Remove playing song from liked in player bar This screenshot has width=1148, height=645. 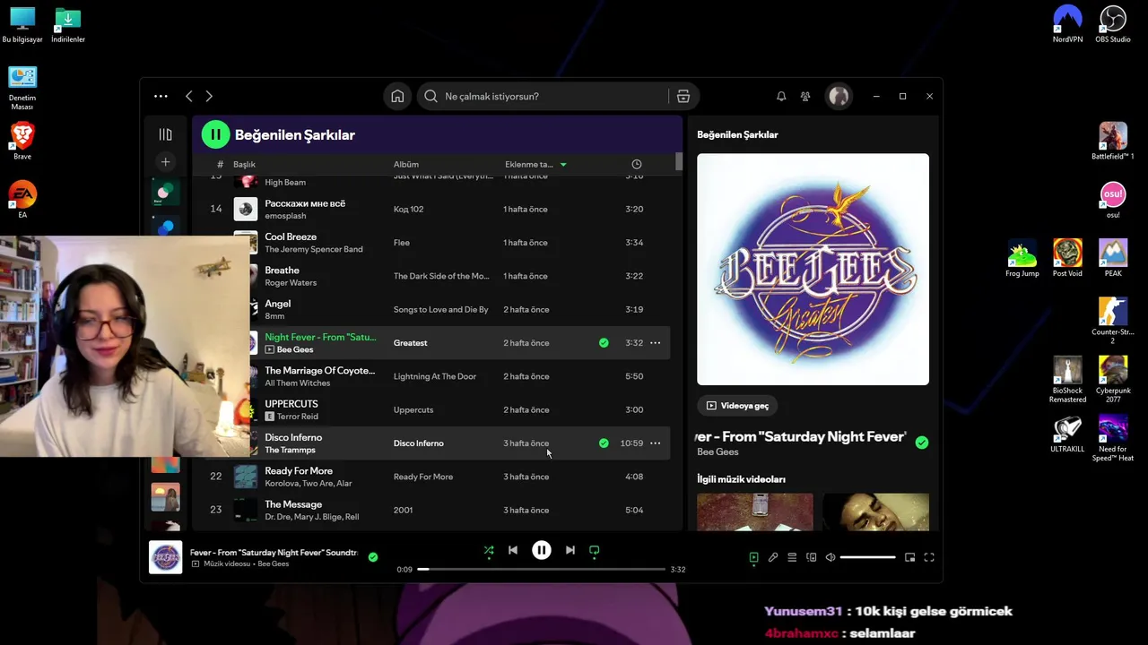[373, 557]
